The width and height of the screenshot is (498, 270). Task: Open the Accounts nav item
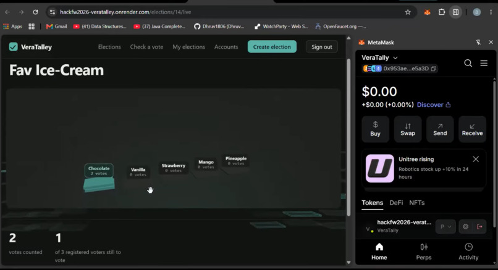[226, 47]
